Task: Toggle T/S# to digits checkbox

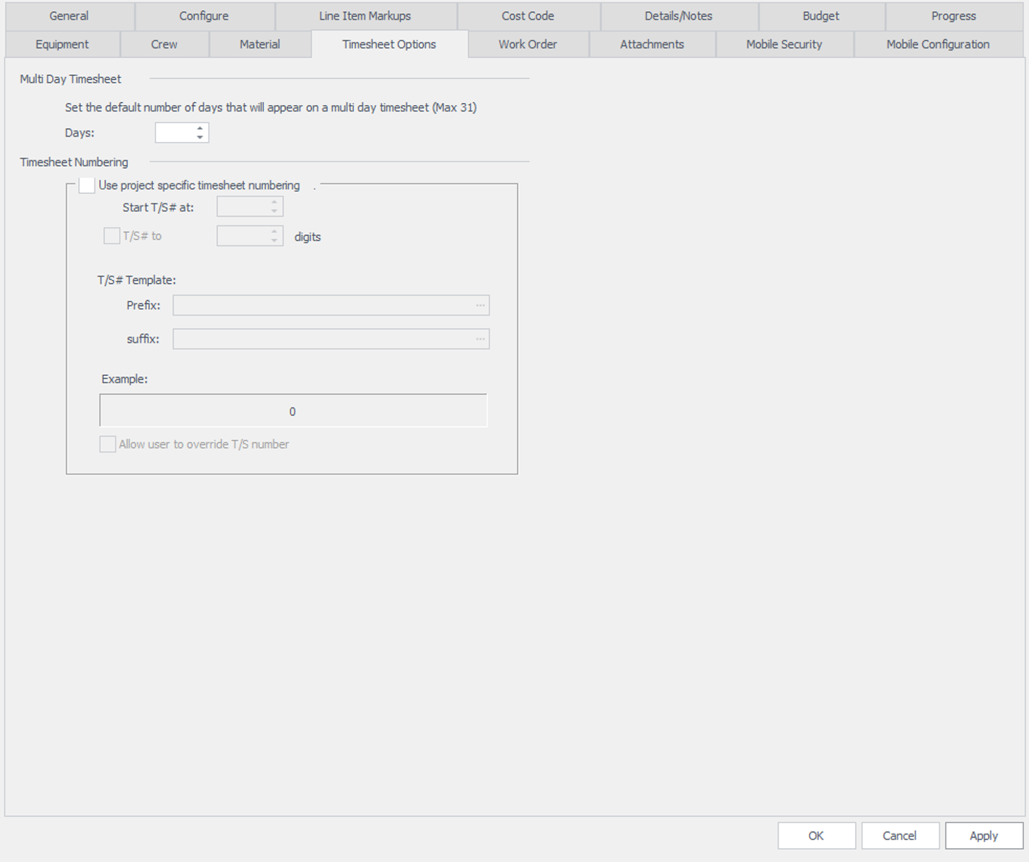Action: click(111, 236)
